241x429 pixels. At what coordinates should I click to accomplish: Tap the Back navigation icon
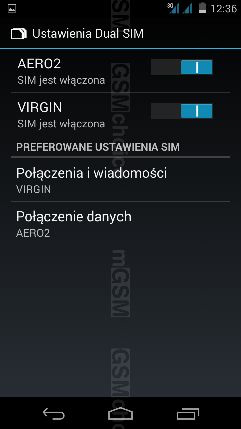54,414
